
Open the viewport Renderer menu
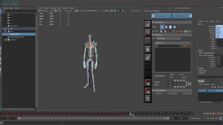point(65,8)
